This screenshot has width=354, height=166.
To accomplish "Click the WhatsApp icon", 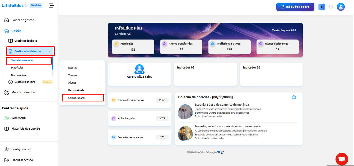I will 7,118.
